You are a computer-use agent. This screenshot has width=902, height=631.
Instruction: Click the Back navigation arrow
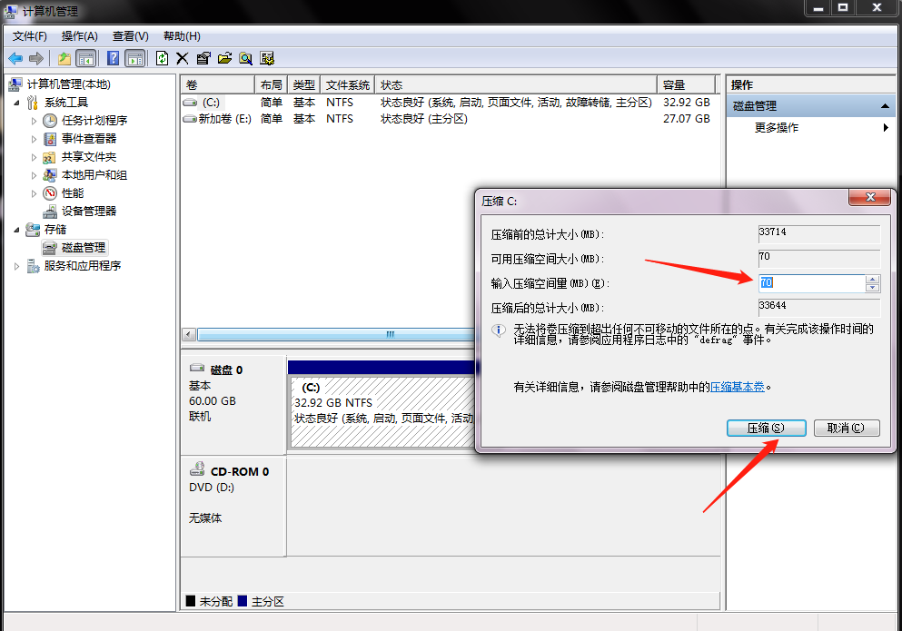[x=15, y=58]
